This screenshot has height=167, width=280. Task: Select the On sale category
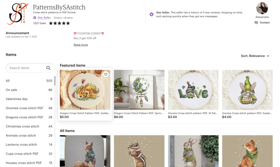coord(11,90)
